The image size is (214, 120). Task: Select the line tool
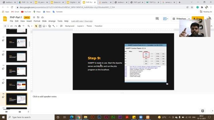(54, 26)
